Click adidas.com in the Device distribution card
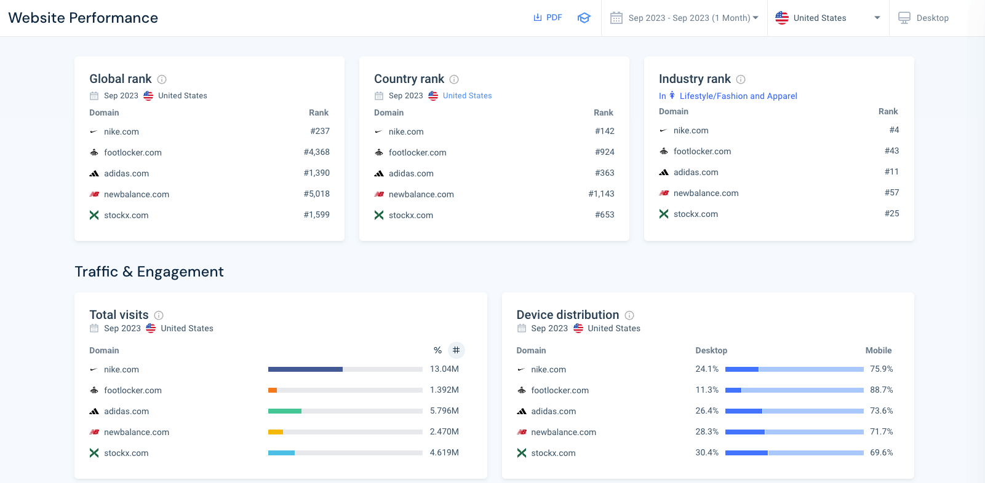Screen dimensions: 985x483 coord(554,411)
